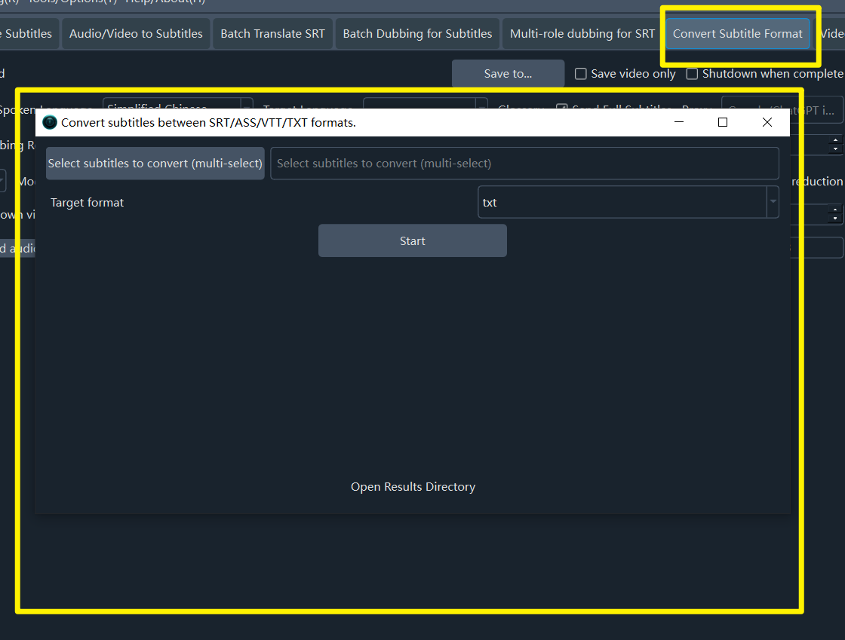Switch to the Audio/Video to Subtitles tab

tap(136, 34)
